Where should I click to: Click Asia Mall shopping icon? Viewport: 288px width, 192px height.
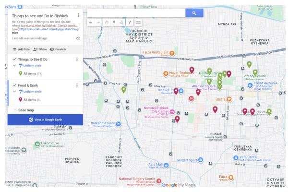click(166, 165)
